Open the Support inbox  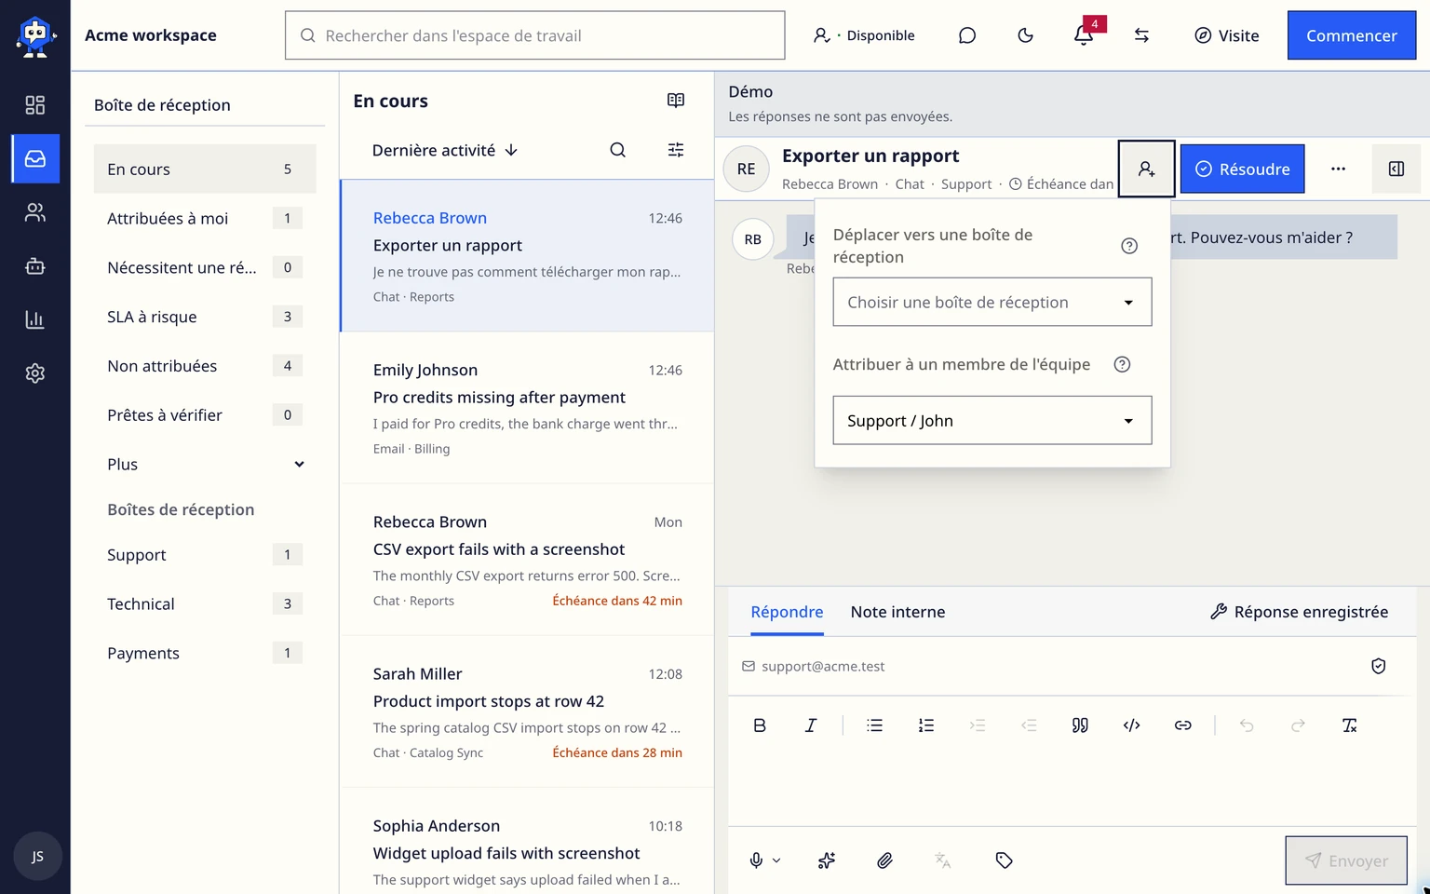(x=205, y=555)
